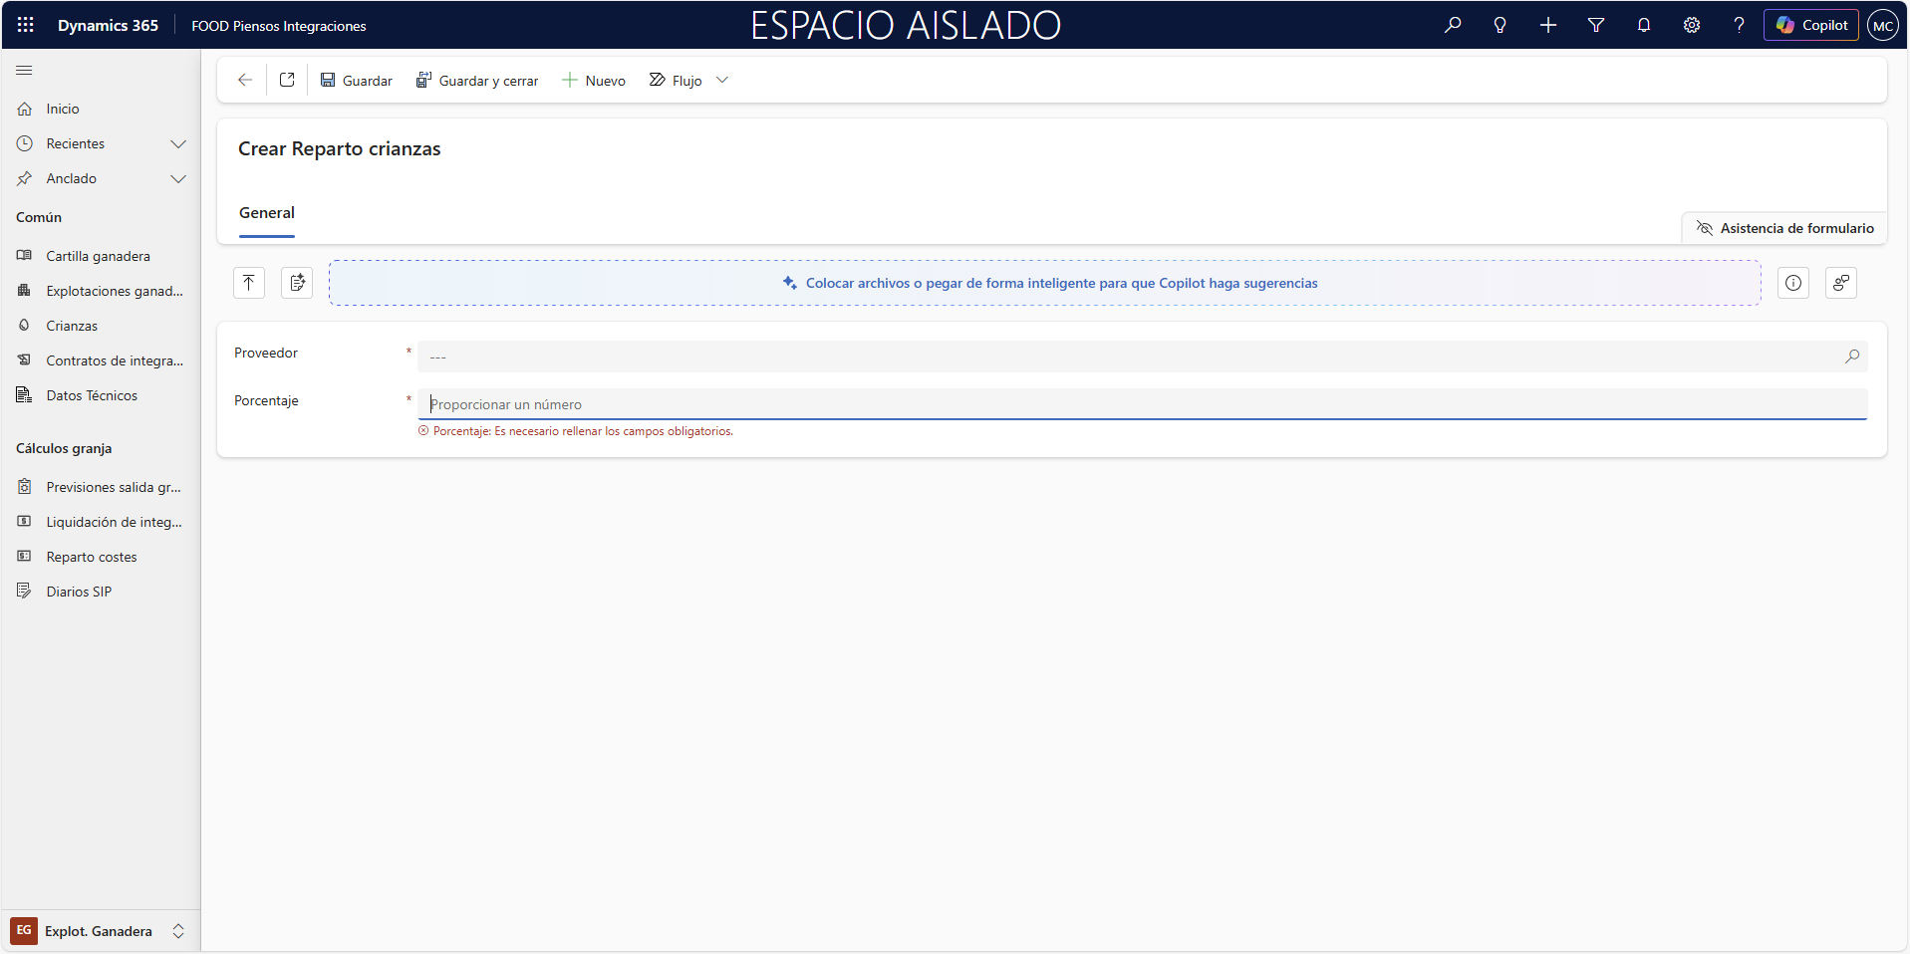1910x954 pixels.
Task: Click the search magnifier in top bar
Action: pyautogui.click(x=1453, y=25)
